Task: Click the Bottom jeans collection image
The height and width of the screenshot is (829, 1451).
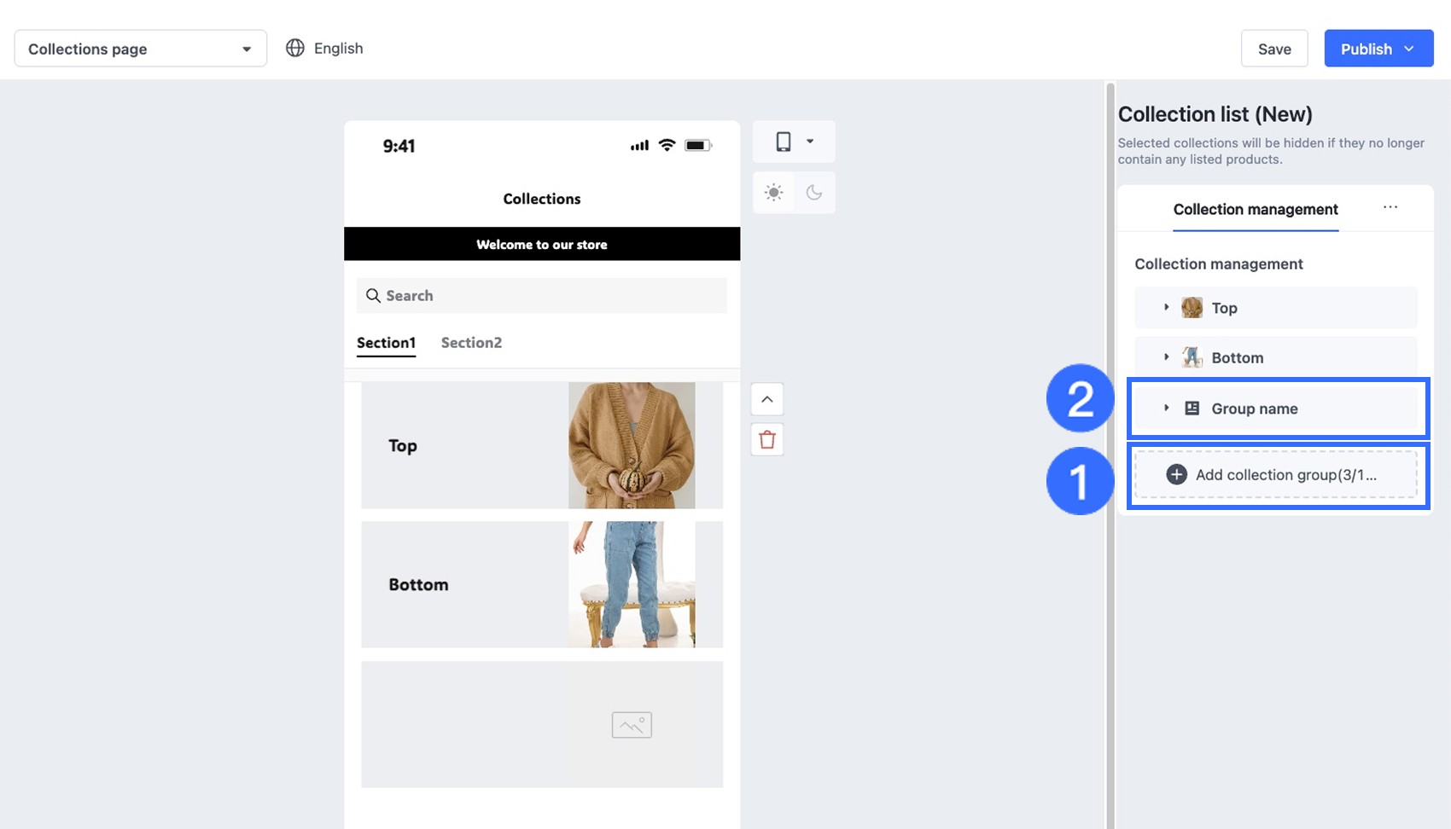Action: [x=632, y=584]
